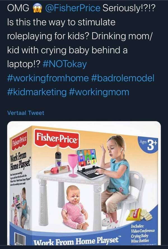Click the yellow chips bag

(134, 215)
